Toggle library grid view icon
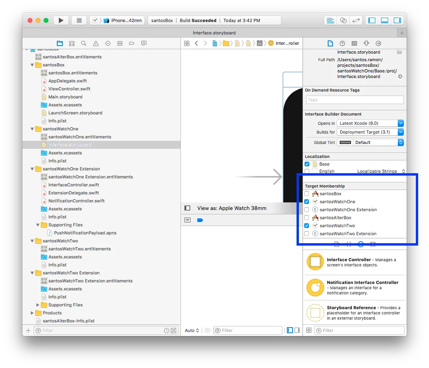The image size is (429, 368). (309, 330)
